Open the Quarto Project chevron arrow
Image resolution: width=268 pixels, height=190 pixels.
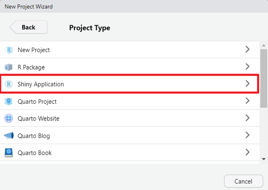[x=248, y=101]
